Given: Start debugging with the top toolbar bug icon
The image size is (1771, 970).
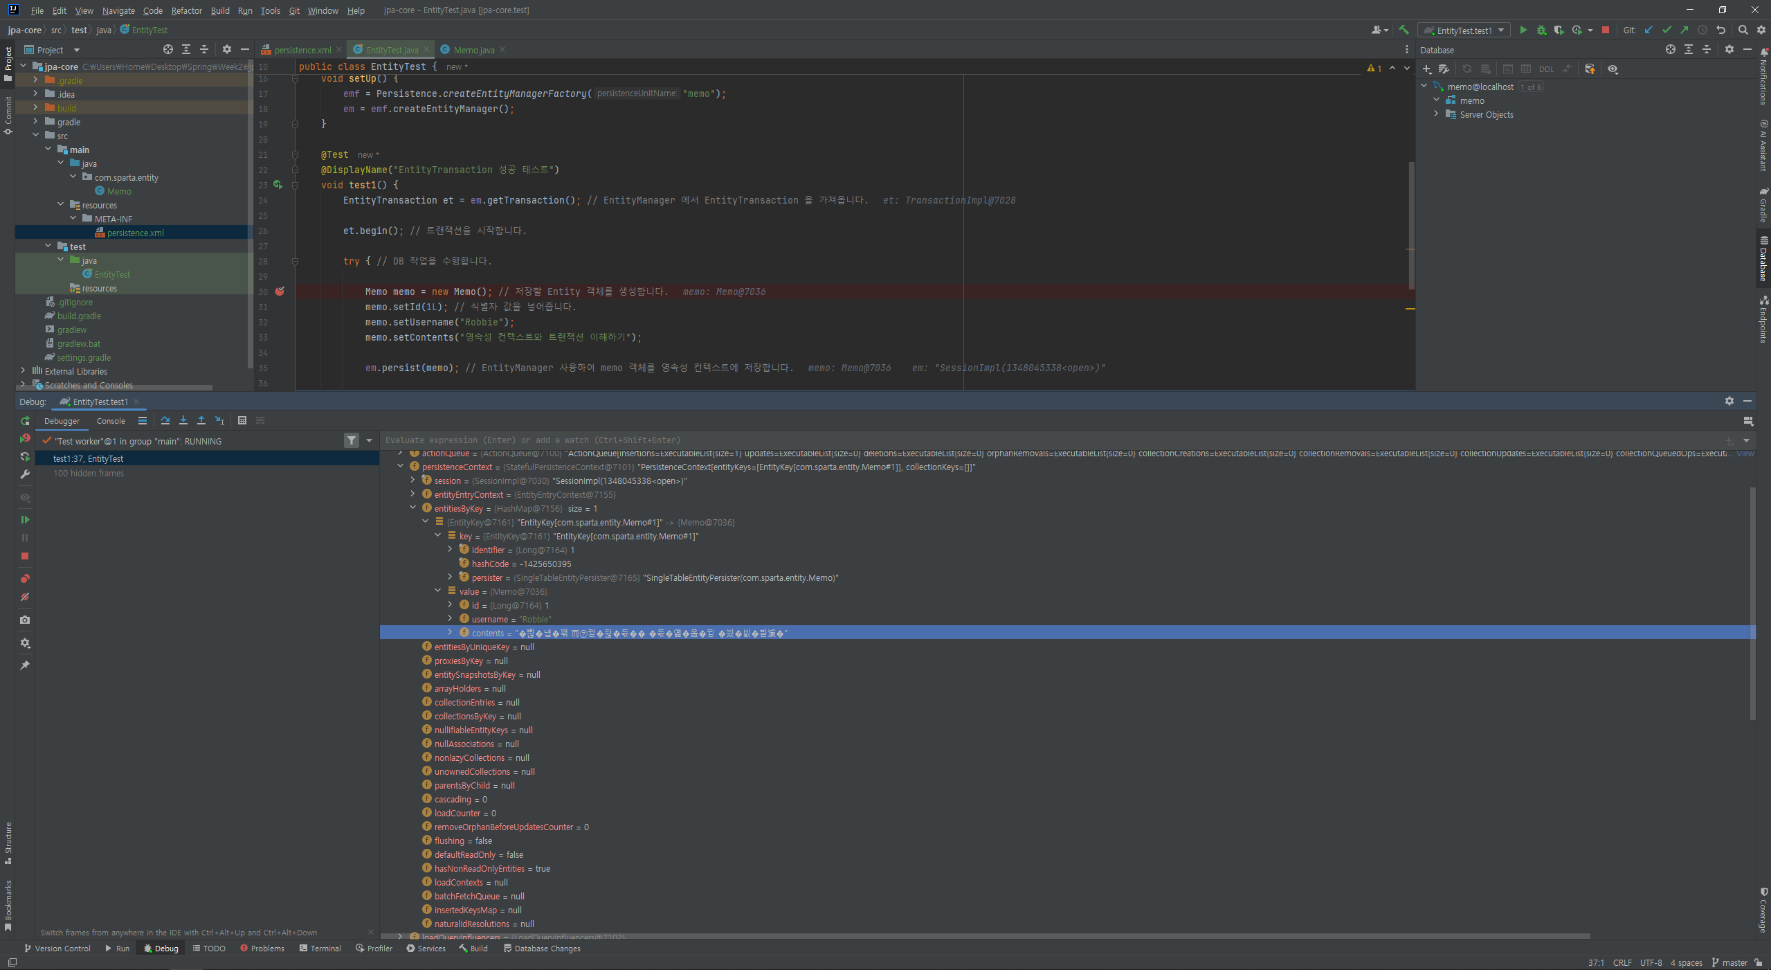Looking at the screenshot, I should point(1541,30).
